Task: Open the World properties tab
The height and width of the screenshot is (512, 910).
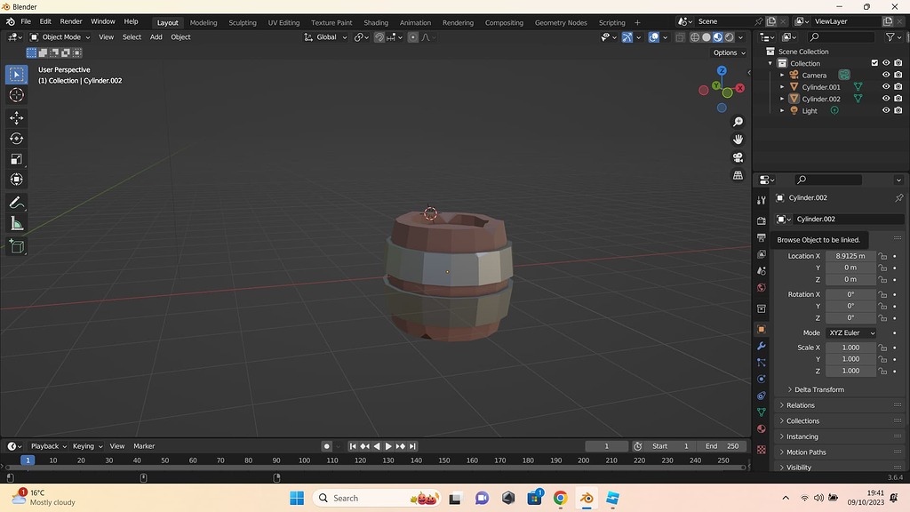Action: click(x=762, y=287)
